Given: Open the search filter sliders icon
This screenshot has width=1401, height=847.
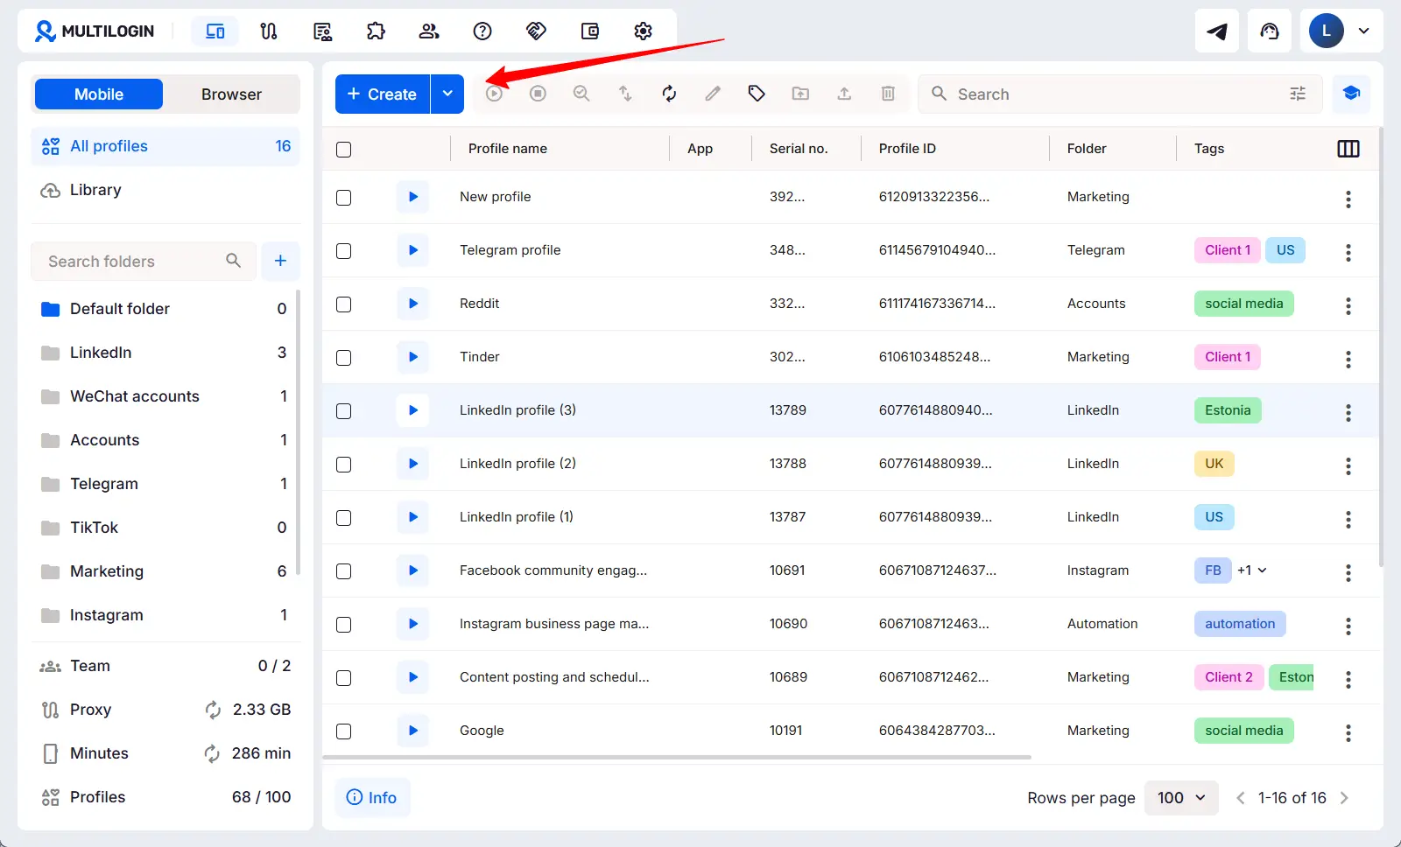Looking at the screenshot, I should 1298,94.
